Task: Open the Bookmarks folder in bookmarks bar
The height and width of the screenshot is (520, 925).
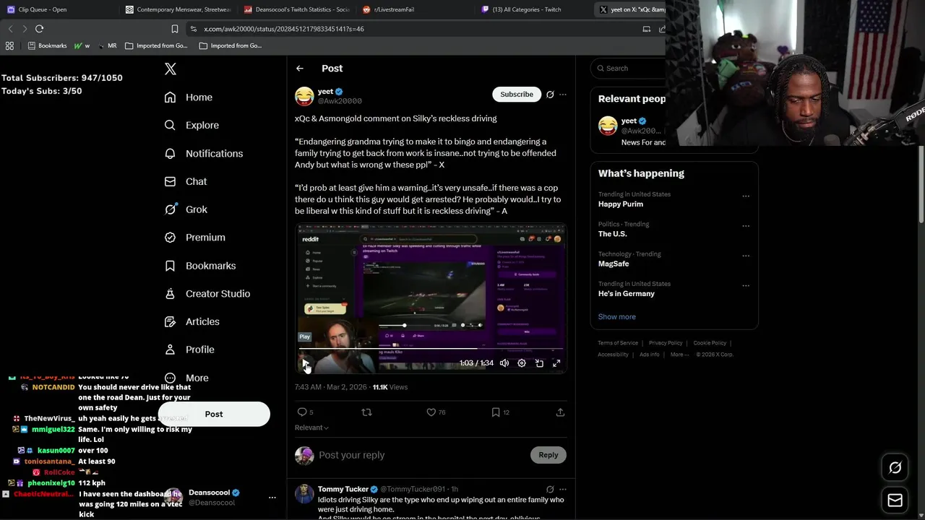Action: pos(48,45)
